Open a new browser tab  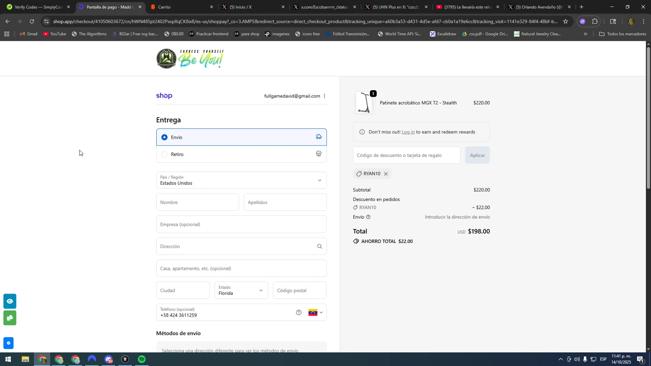pyautogui.click(x=582, y=7)
